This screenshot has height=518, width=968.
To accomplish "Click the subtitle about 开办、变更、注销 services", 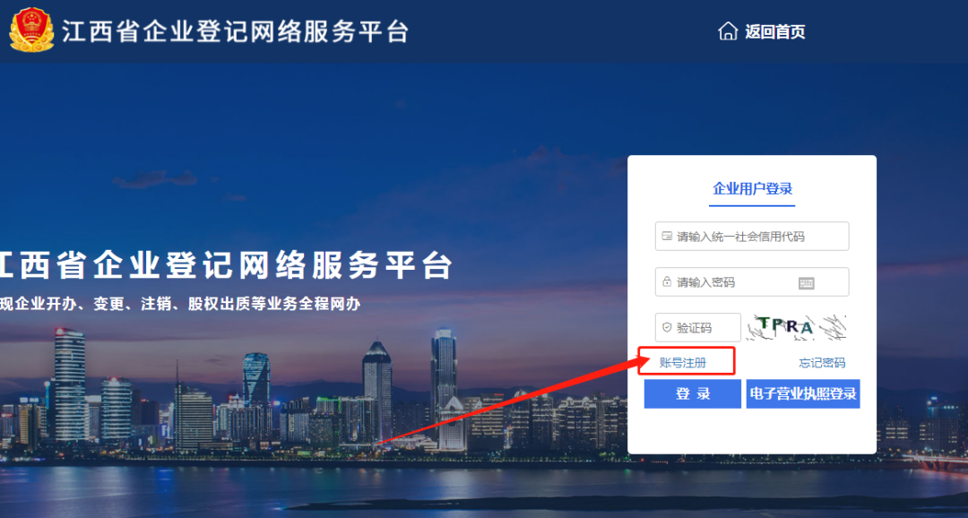I will (x=180, y=304).
